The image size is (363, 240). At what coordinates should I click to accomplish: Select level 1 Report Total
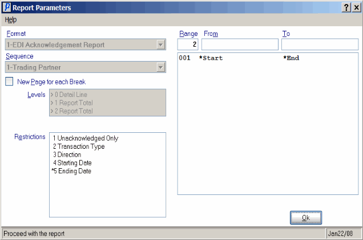pos(108,103)
